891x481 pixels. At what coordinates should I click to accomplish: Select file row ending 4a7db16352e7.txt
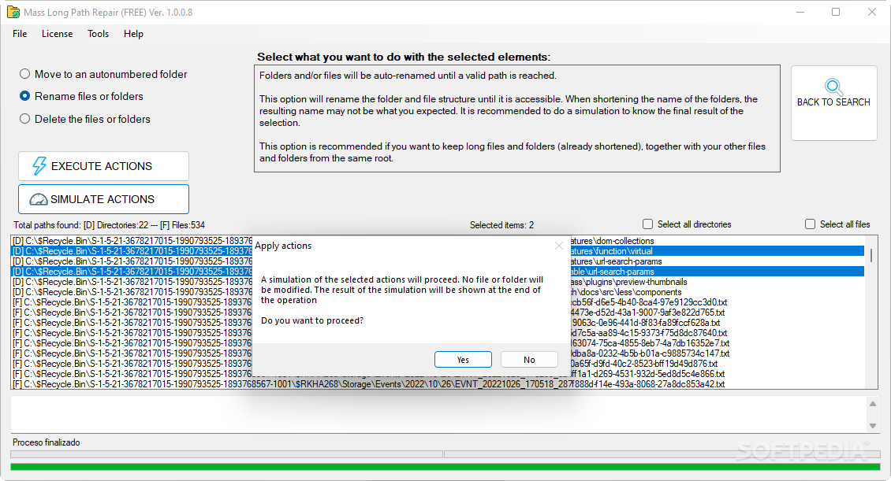pyautogui.click(x=438, y=343)
